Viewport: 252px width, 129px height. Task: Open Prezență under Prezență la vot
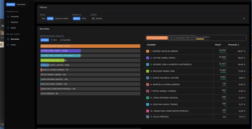(15, 17)
